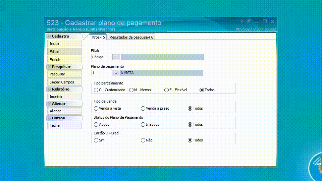The height and width of the screenshot is (181, 322).
Task: Switch to Filtros-F5 tab
Action: (97, 37)
